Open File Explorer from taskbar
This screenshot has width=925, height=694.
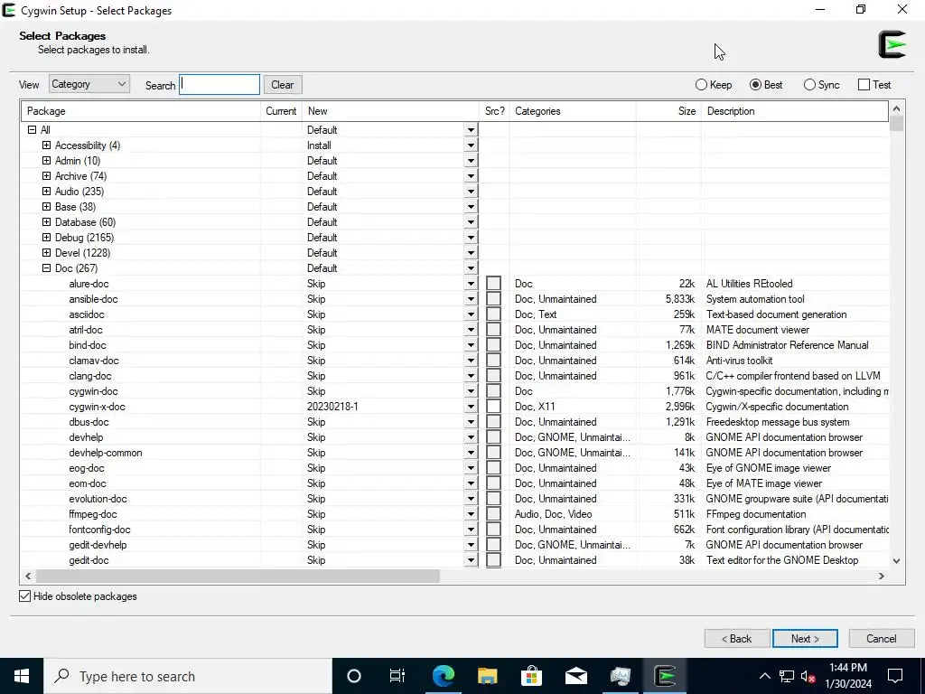(x=487, y=676)
